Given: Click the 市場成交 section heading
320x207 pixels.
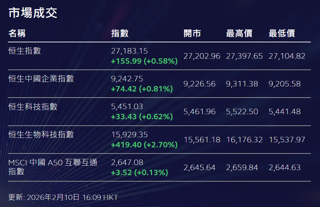Looking at the screenshot, I should tap(33, 13).
